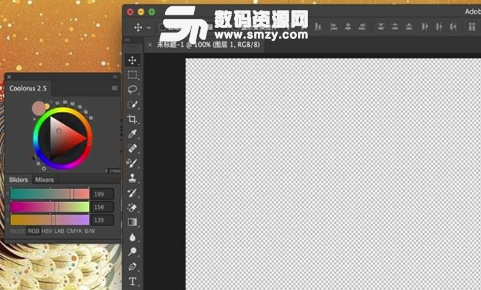Viewport: 481px width, 290px height.
Task: Close the 未标题-1 document tab
Action: coord(150,45)
